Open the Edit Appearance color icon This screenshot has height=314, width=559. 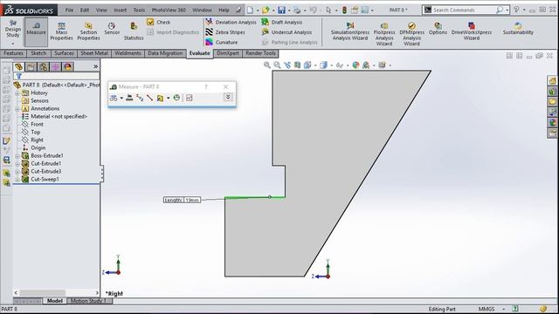[355, 65]
